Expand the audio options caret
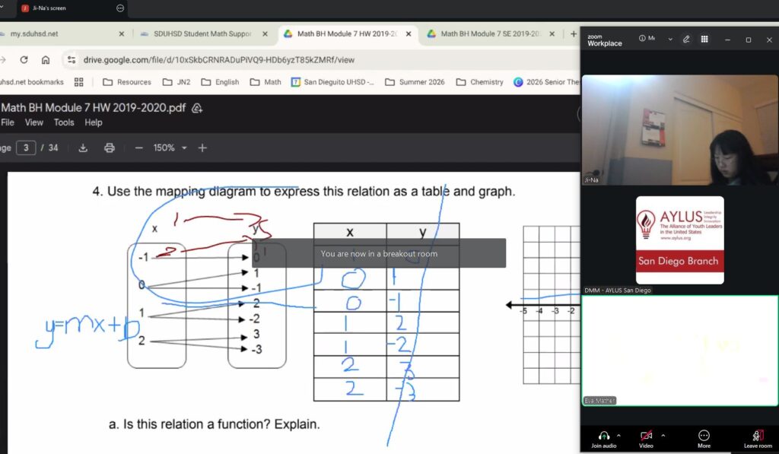This screenshot has height=454, width=779. [618, 436]
